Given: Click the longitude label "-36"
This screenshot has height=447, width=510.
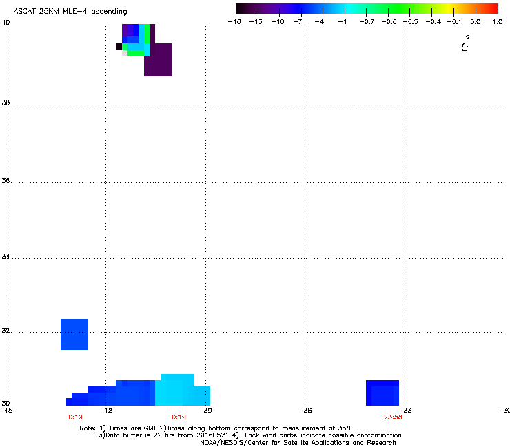Looking at the screenshot, I should coord(305,411).
